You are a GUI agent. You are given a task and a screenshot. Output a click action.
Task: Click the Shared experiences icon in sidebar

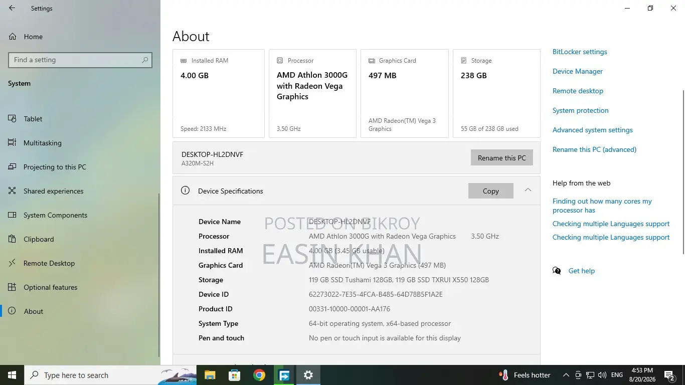point(13,191)
